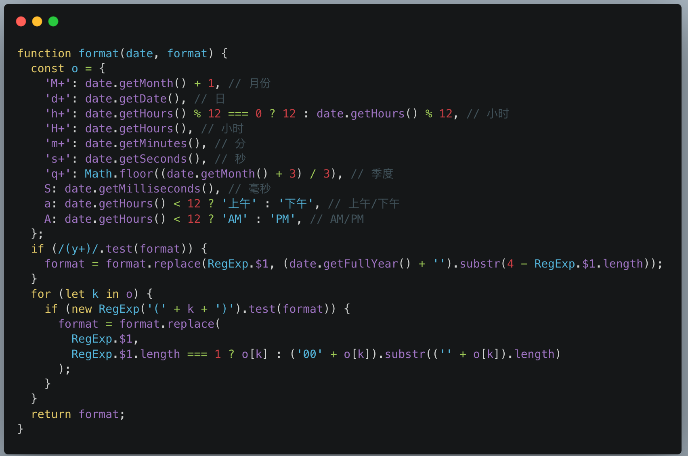Screen dimensions: 688x456
Task: Click the green maximize window dot
Action: point(53,21)
